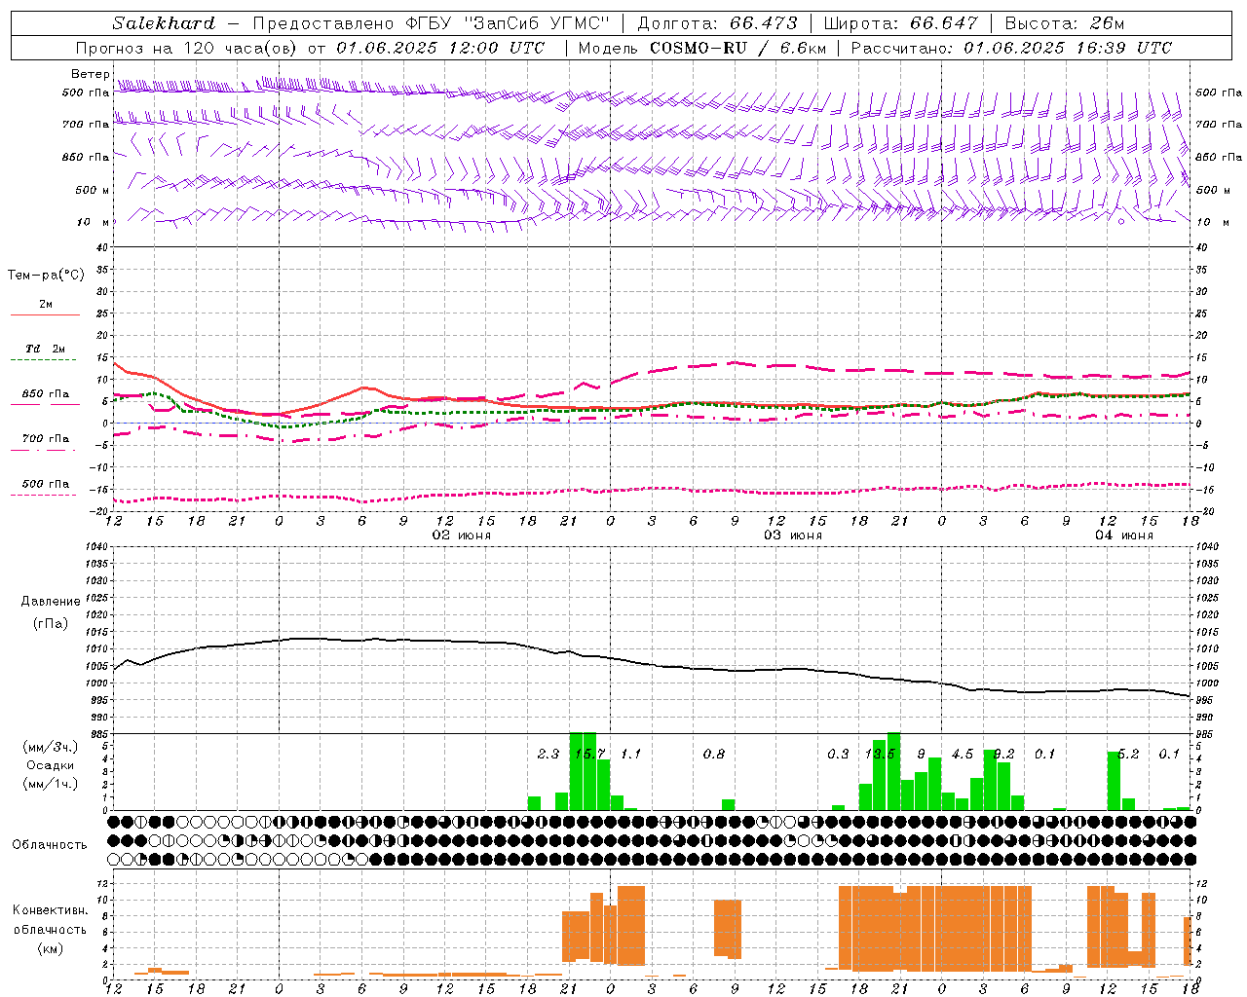Click the 'Ветер' wind panel label
The width and height of the screenshot is (1247, 997).
click(x=91, y=74)
